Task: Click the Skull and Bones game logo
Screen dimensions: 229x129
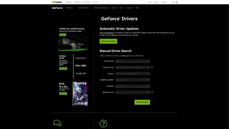Action: 81,66
